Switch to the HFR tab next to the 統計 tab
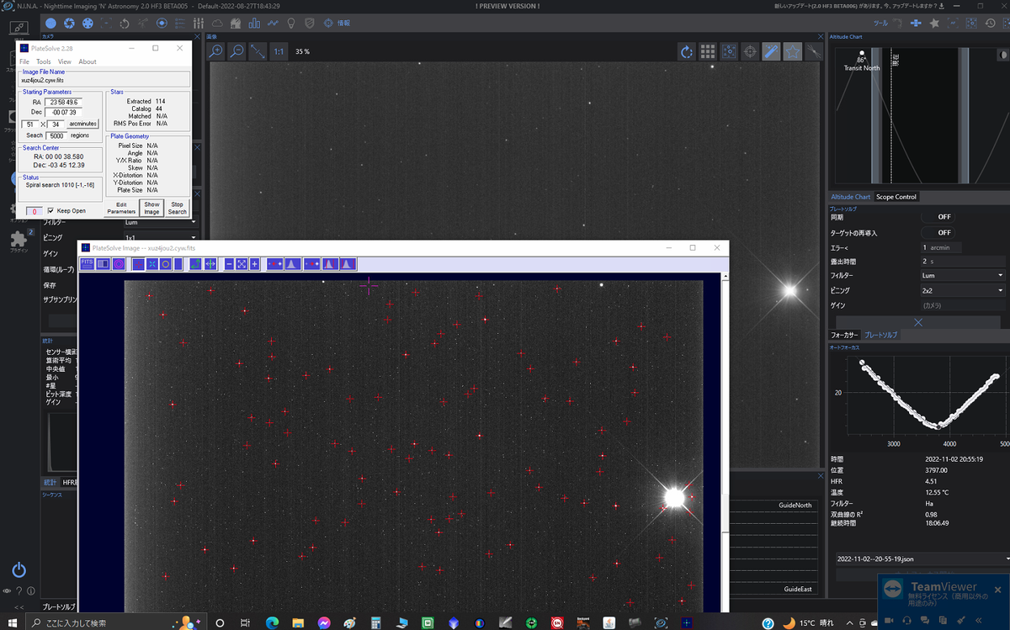The image size is (1010, 630). pos(69,483)
